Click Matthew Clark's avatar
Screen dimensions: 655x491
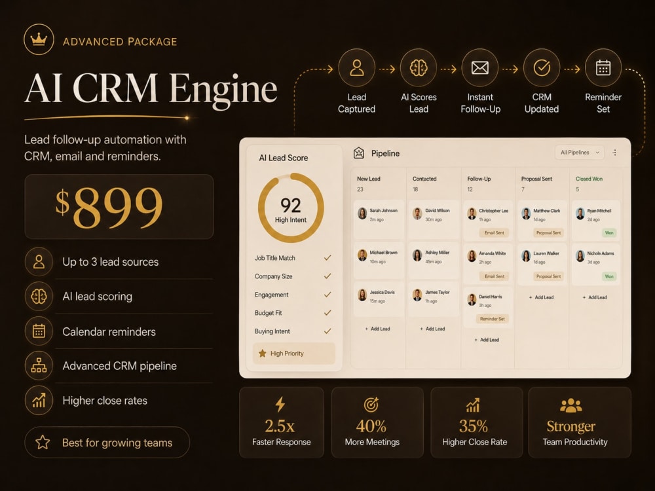(526, 214)
